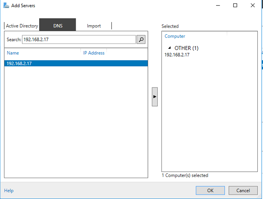
Task: Click into the Search text field
Action: [x=78, y=40]
